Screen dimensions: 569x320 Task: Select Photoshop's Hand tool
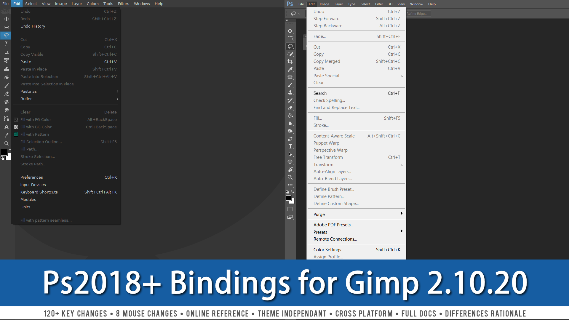(x=290, y=169)
